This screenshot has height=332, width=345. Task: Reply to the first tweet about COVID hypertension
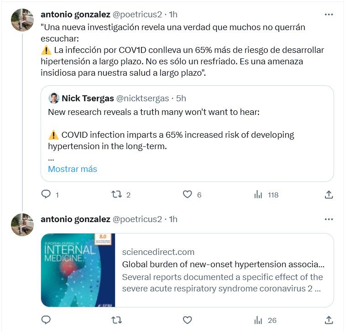coord(46,195)
